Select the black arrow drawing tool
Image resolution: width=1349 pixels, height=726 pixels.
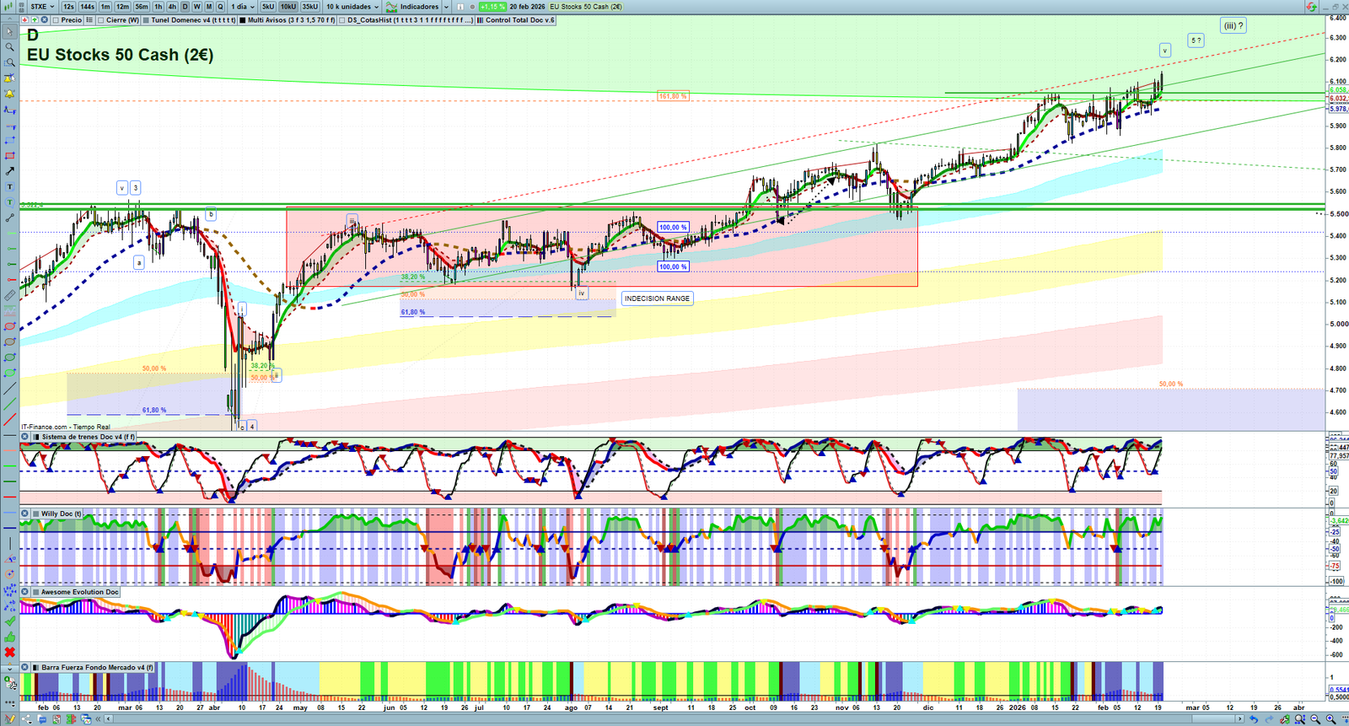click(x=10, y=171)
